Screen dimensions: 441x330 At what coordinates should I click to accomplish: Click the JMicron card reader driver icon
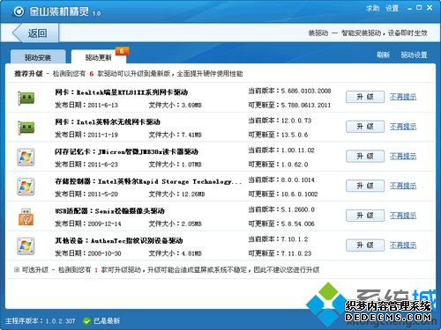point(26,158)
